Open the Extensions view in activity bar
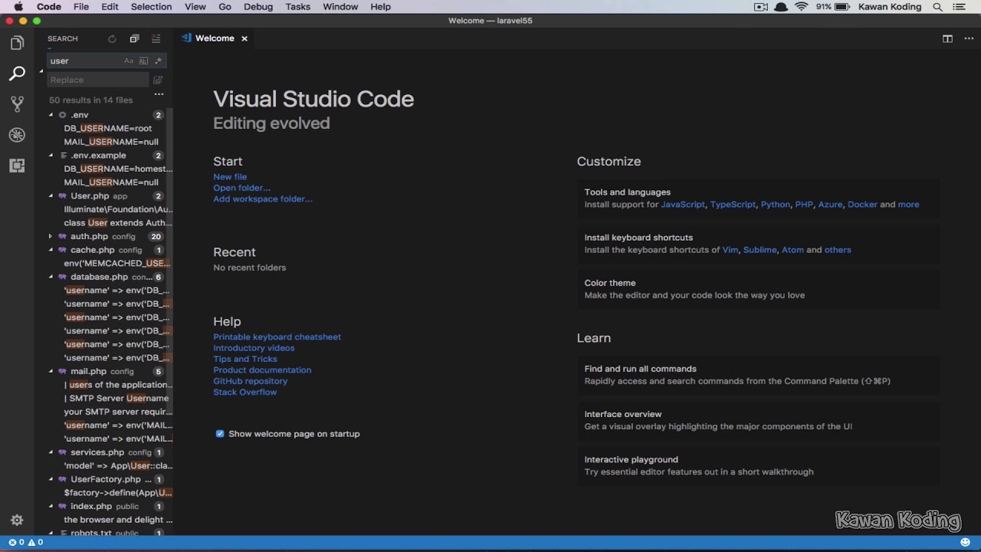The image size is (981, 552). (17, 166)
